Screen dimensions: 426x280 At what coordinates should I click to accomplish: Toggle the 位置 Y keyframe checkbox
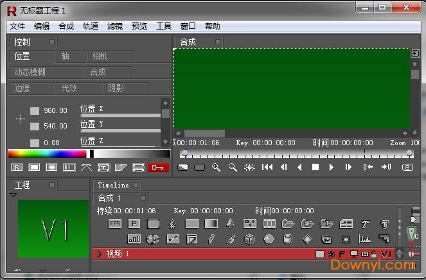point(35,126)
